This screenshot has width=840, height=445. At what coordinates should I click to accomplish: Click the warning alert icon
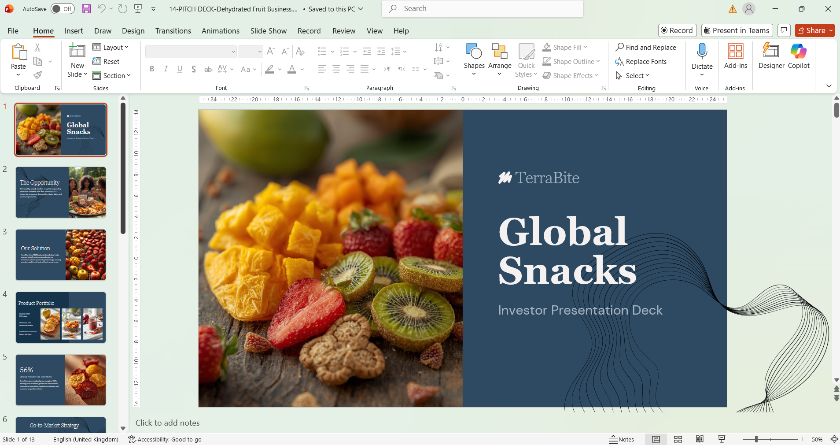733,9
